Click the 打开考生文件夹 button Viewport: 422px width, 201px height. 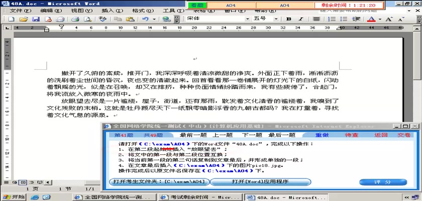pyautogui.click(x=159, y=182)
